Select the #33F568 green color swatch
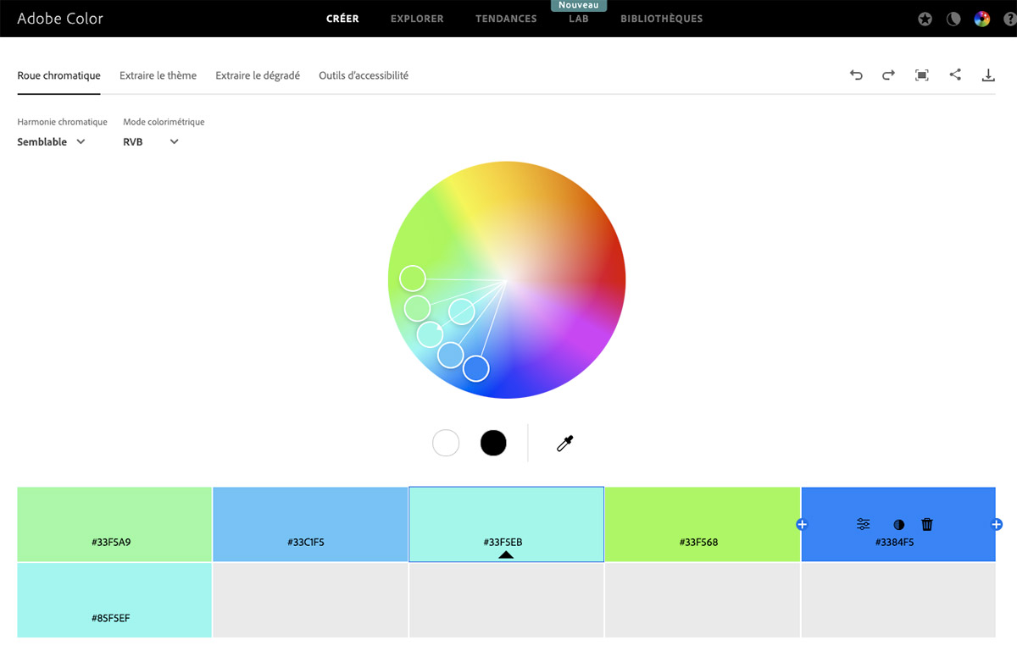 (702, 523)
